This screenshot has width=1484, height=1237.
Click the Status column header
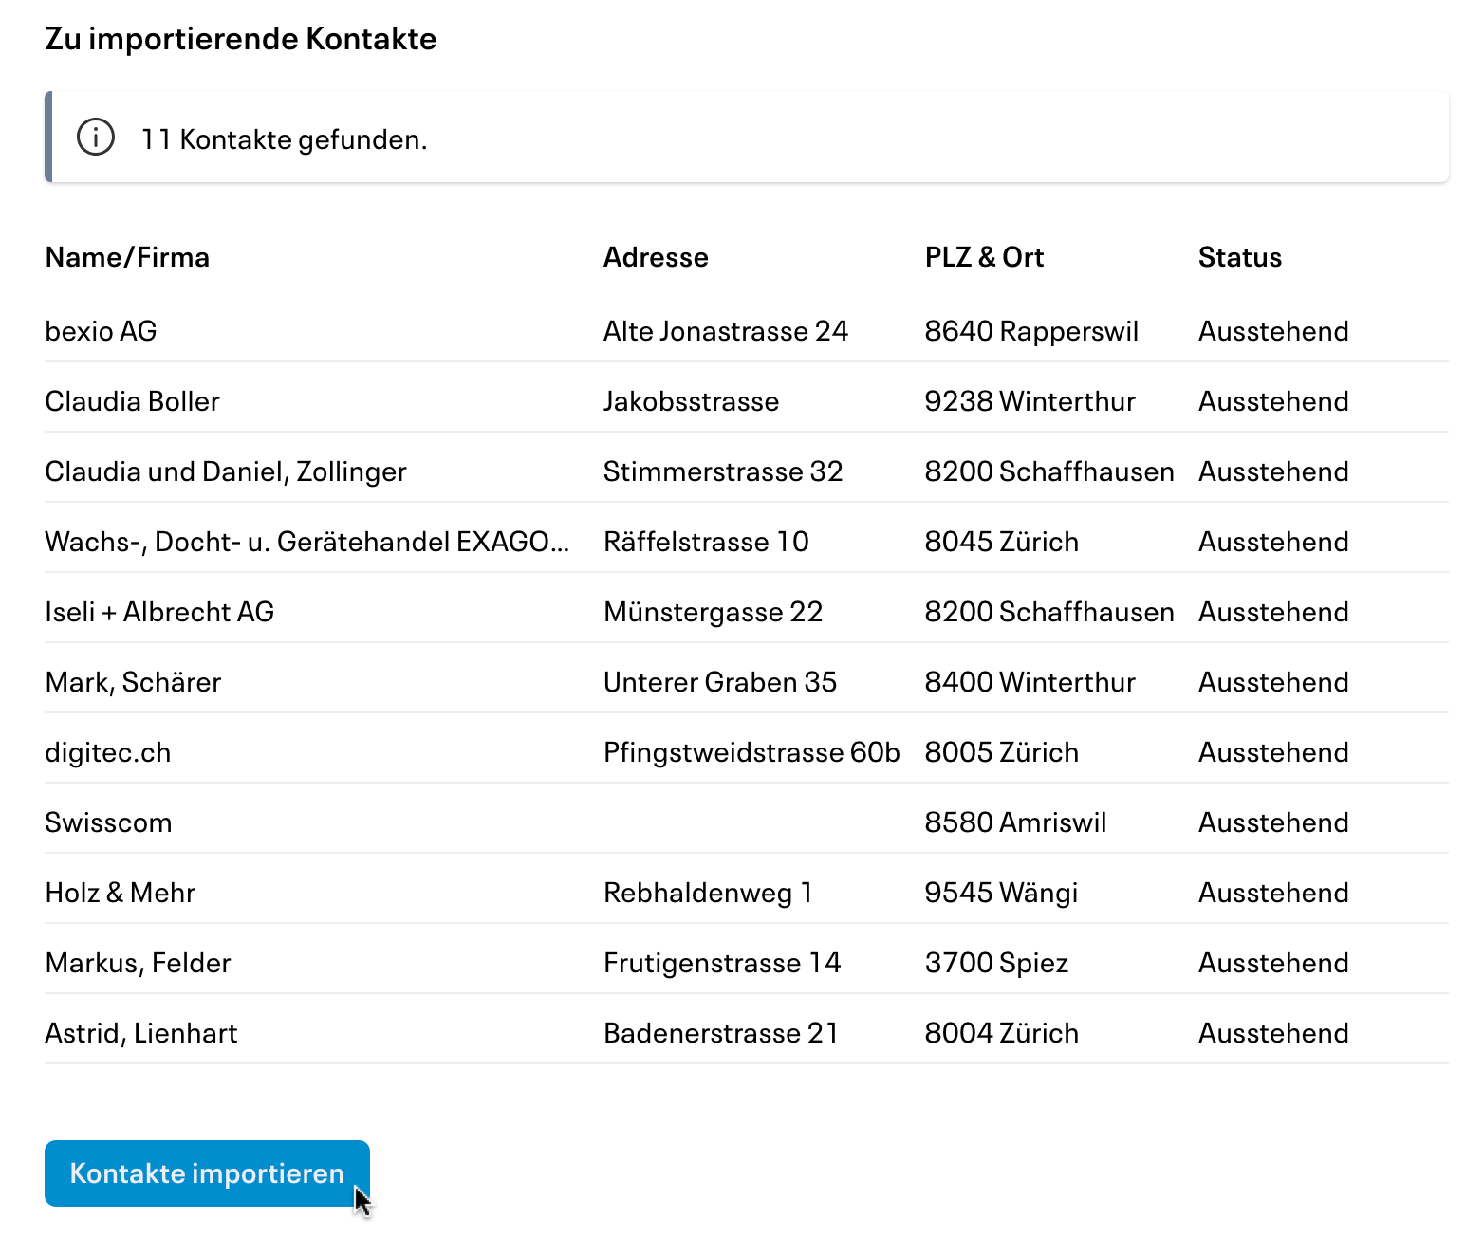tap(1239, 256)
